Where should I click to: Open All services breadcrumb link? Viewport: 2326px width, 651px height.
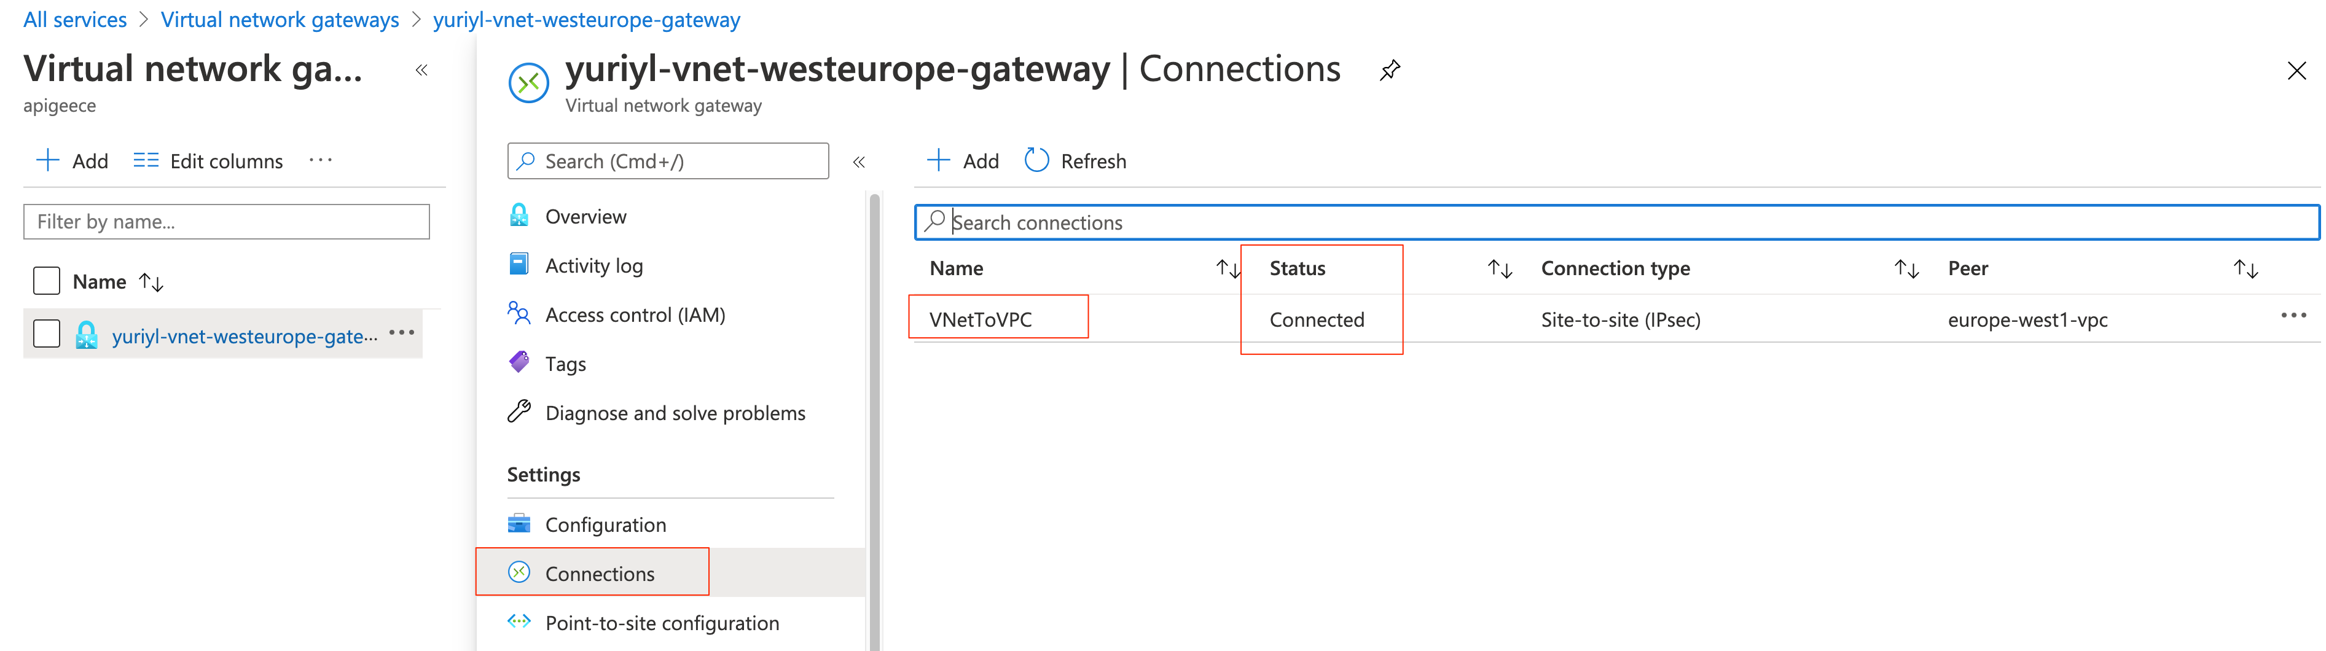tap(75, 20)
